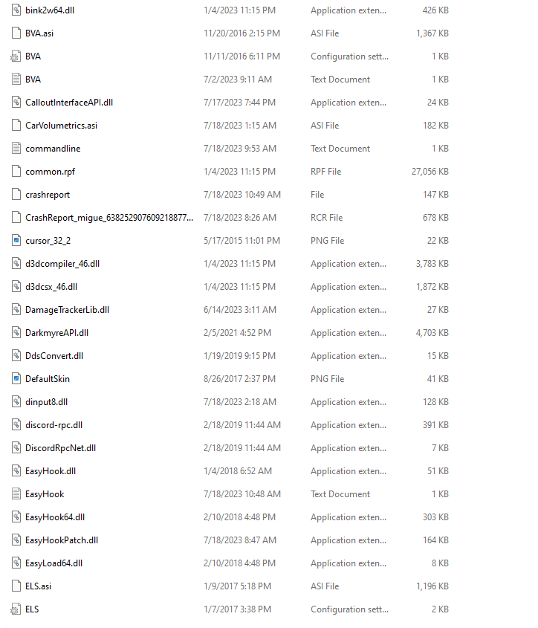This screenshot has height=628, width=538.
Task: Click the BVA configuration settings gear icon
Action: pos(16,56)
